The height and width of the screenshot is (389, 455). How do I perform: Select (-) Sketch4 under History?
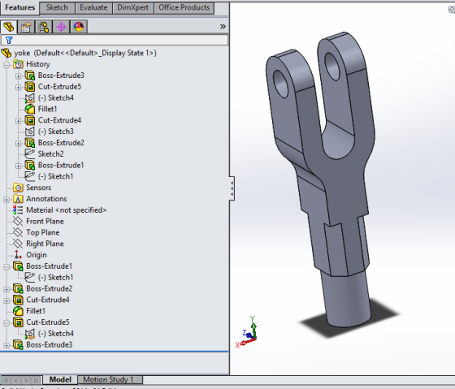(56, 98)
